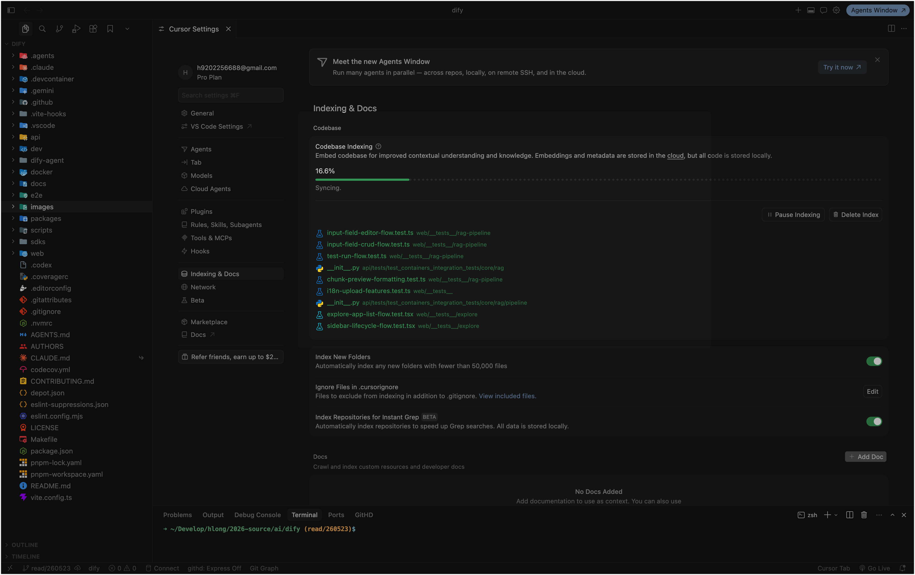Toggle the Index New Folders switch
The height and width of the screenshot is (575, 915).
(874, 361)
